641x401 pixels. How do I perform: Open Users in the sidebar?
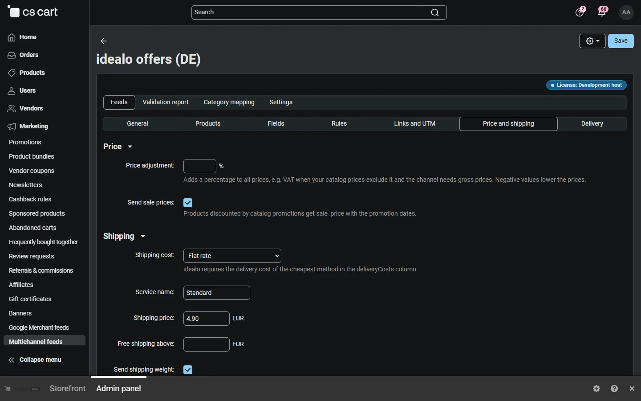(22, 90)
